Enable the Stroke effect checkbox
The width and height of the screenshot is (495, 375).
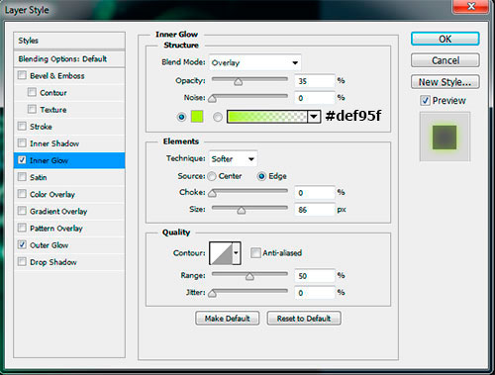click(x=22, y=127)
